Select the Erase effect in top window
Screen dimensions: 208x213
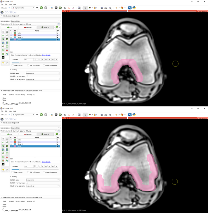point(3,39)
